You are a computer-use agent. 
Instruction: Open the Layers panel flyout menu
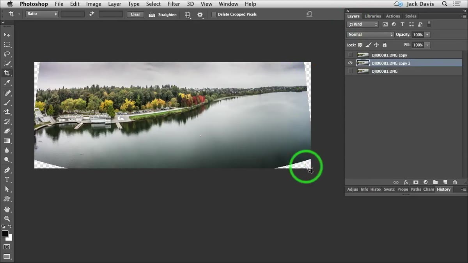463,16
